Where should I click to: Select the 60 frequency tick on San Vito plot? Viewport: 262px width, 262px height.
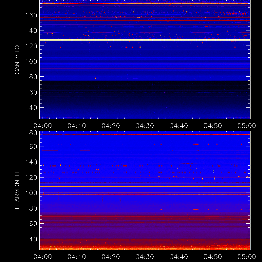coord(33,92)
